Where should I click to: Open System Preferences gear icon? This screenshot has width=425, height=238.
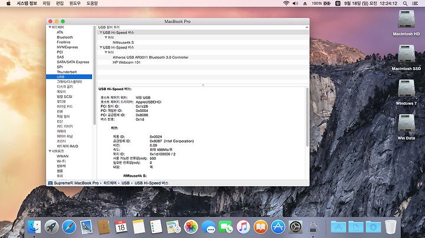296,227
